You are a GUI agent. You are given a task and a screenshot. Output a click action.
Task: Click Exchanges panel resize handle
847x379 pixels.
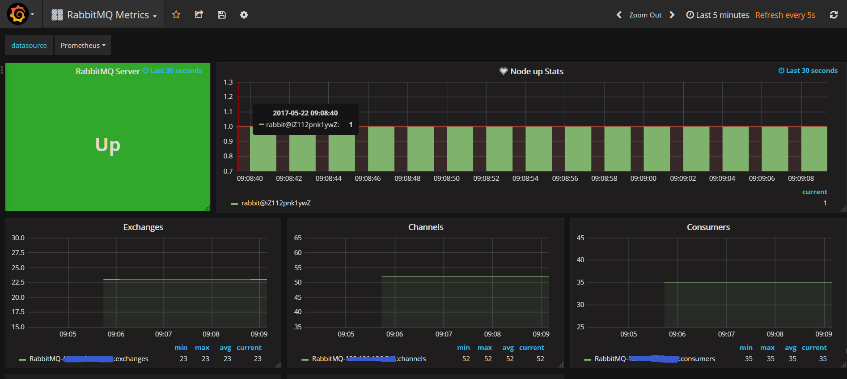[x=278, y=365]
